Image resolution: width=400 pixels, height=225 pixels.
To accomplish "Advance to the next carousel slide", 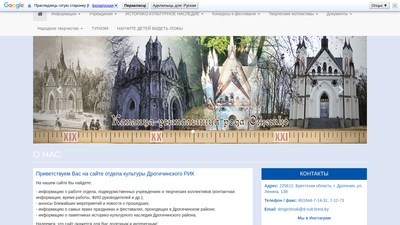I will click(341, 90).
